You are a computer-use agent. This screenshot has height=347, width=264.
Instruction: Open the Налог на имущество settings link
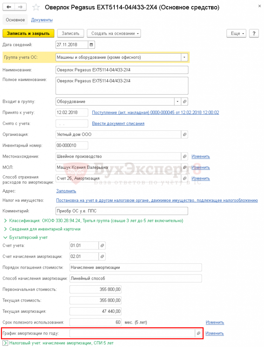click(157, 200)
